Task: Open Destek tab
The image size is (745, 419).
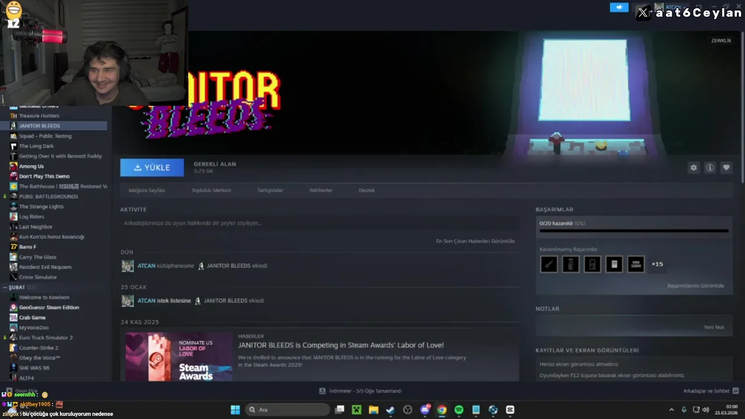Action: (367, 190)
